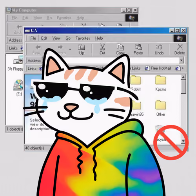
Task: Click the '48 object(s)' status bar text
Action: click(34, 148)
